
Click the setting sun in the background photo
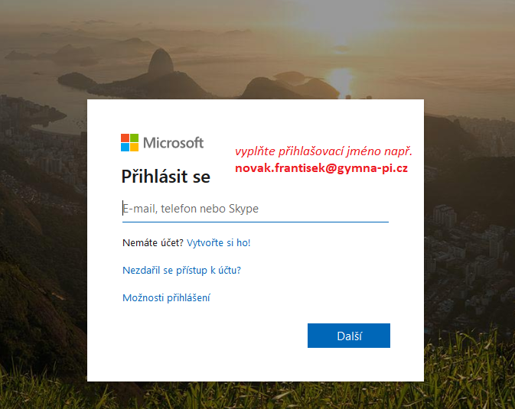[x=341, y=79]
